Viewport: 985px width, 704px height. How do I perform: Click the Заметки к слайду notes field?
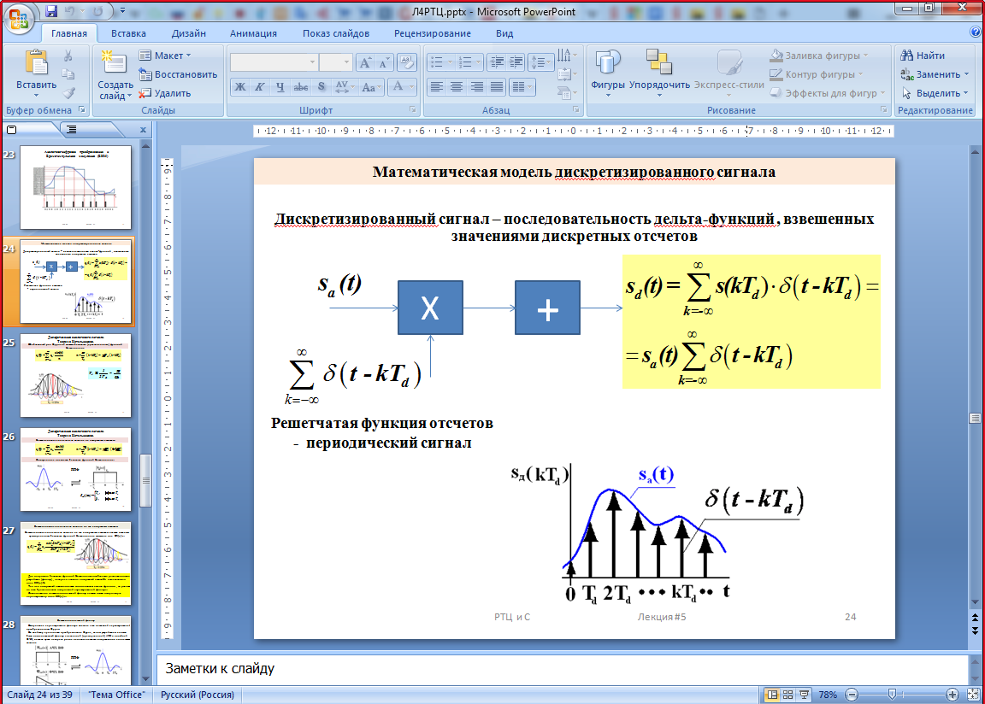coord(563,669)
